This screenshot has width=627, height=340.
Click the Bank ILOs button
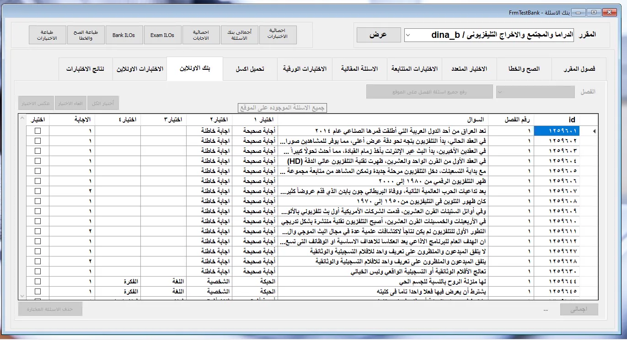coord(124,35)
